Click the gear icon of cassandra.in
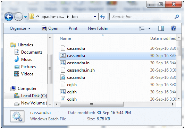 63,63
